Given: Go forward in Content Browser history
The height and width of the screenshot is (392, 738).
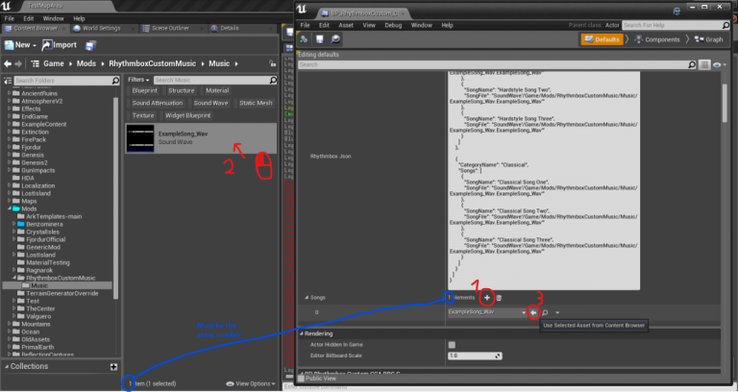Looking at the screenshot, I should [18, 63].
